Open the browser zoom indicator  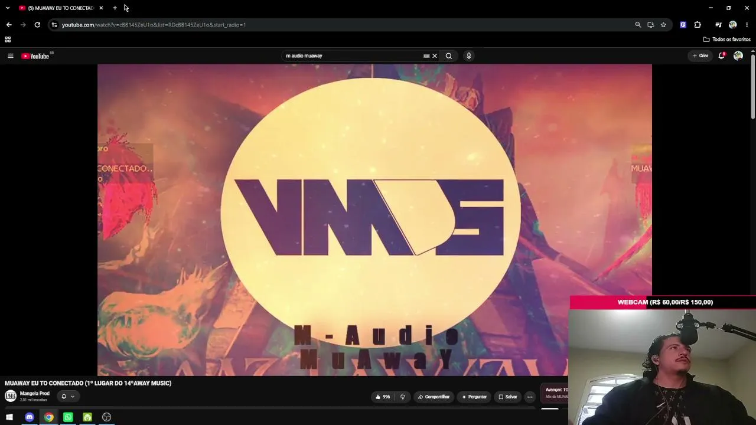pyautogui.click(x=638, y=25)
